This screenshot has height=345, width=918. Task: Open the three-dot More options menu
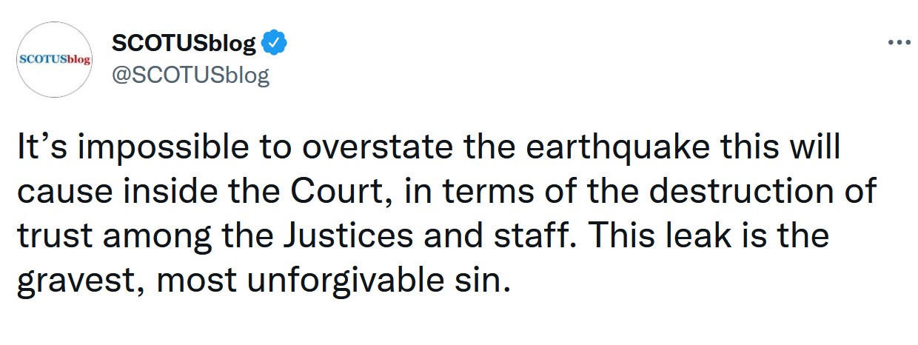(x=898, y=43)
